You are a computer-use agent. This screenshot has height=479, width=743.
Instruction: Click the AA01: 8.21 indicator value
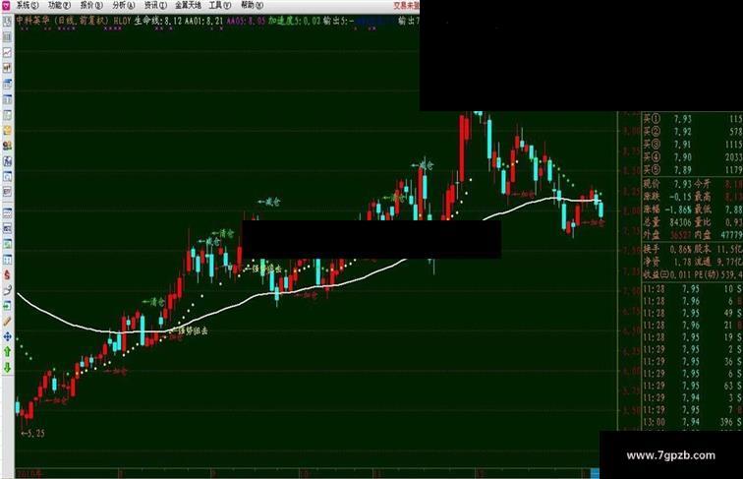pyautogui.click(x=203, y=21)
